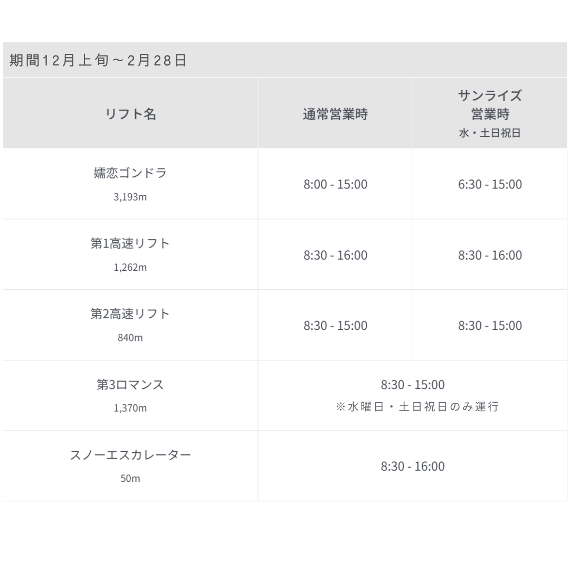Click the 3,193m gondola length text
Viewport: 570px width, 570px height.
pyautogui.click(x=130, y=197)
